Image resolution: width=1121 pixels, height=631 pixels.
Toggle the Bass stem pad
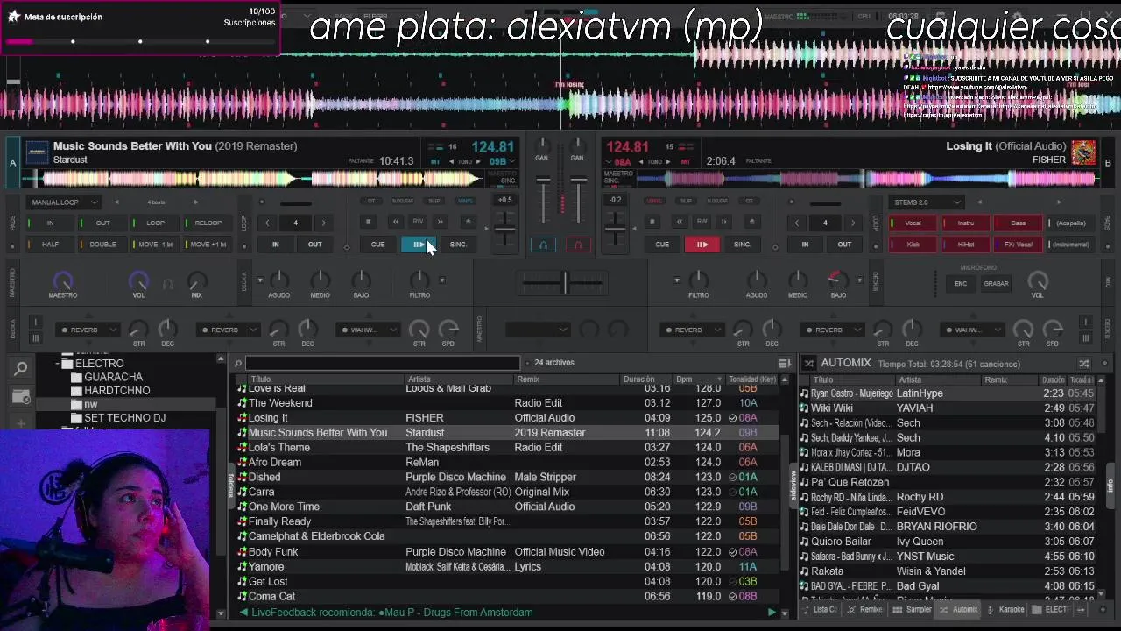[x=1018, y=223]
